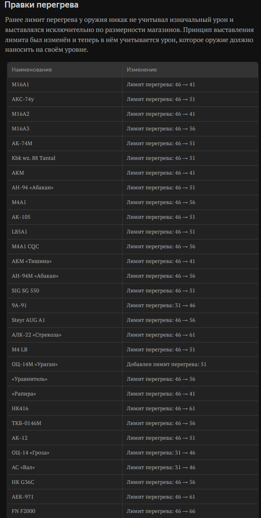Select the M4A1 CQC weapon cell

click(25, 247)
